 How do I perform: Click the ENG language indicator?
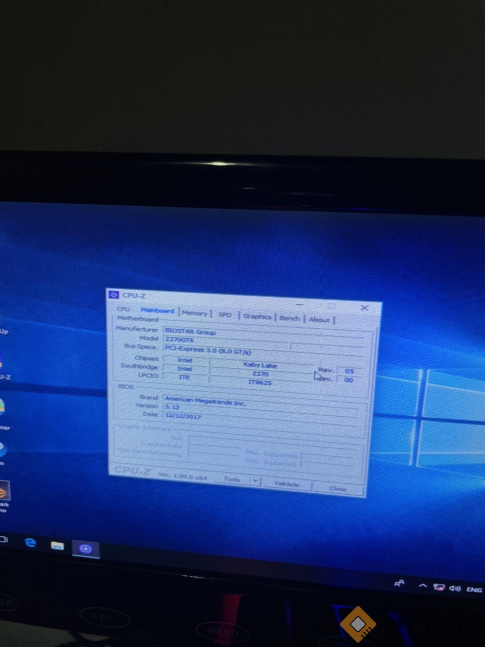[474, 590]
